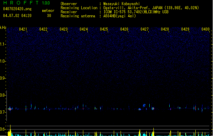213x136 pixels.
Task: Click the 0.9 kHz frequency axis label
Action: [3, 78]
